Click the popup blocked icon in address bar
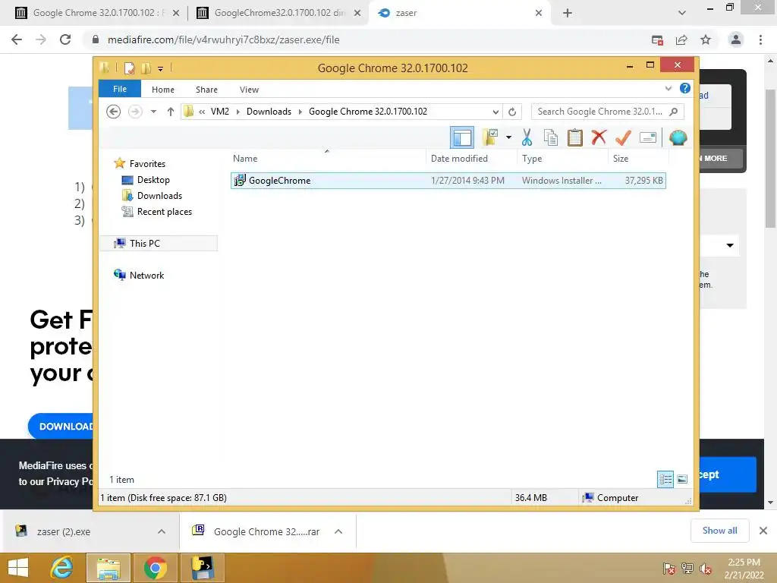 [658, 39]
